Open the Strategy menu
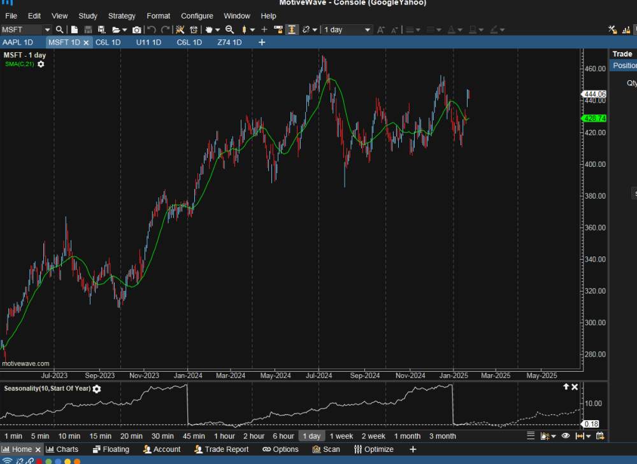637x464 pixels. [122, 16]
